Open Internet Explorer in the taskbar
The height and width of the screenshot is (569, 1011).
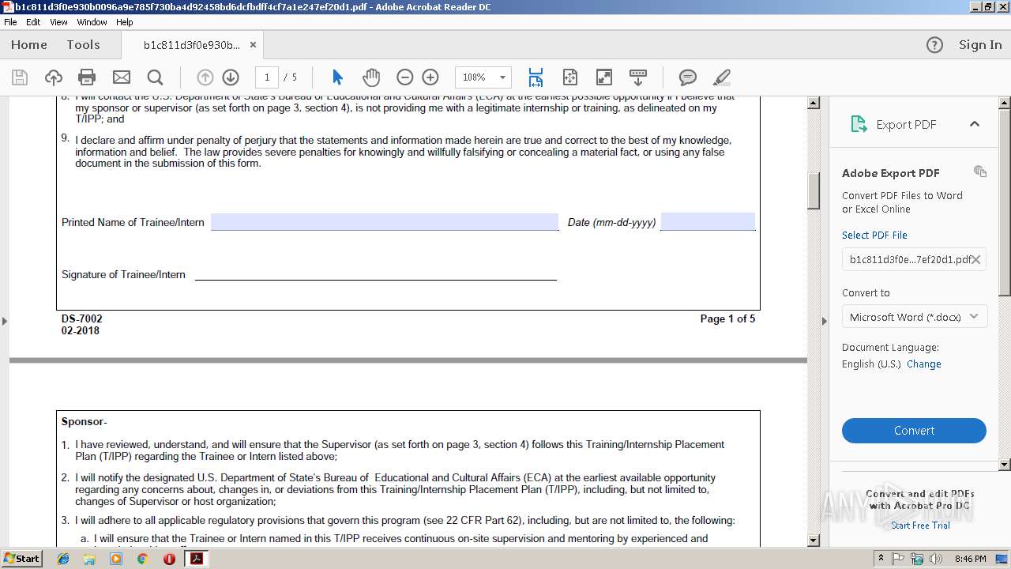click(x=63, y=559)
